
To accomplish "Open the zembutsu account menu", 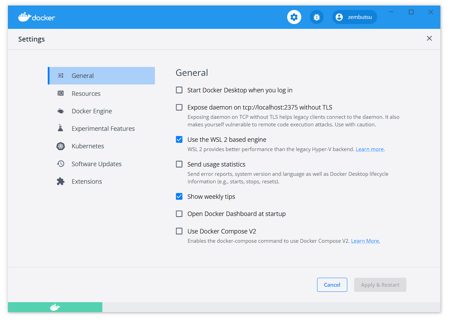I will point(355,17).
